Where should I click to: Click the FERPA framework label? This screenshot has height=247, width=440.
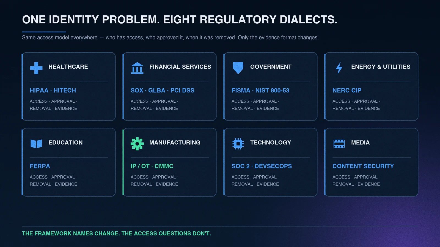(x=40, y=166)
